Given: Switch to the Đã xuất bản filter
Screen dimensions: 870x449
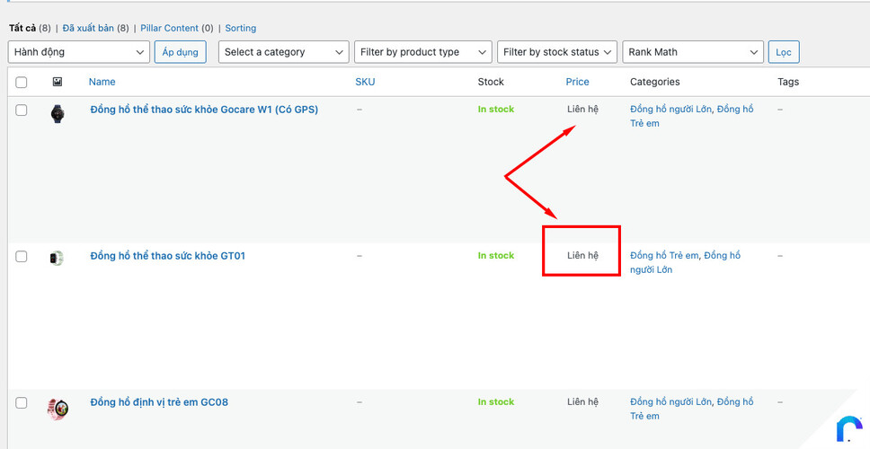Looking at the screenshot, I should coord(94,29).
